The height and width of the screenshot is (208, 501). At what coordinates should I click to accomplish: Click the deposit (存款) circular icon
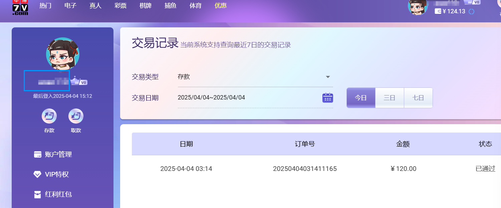click(49, 116)
